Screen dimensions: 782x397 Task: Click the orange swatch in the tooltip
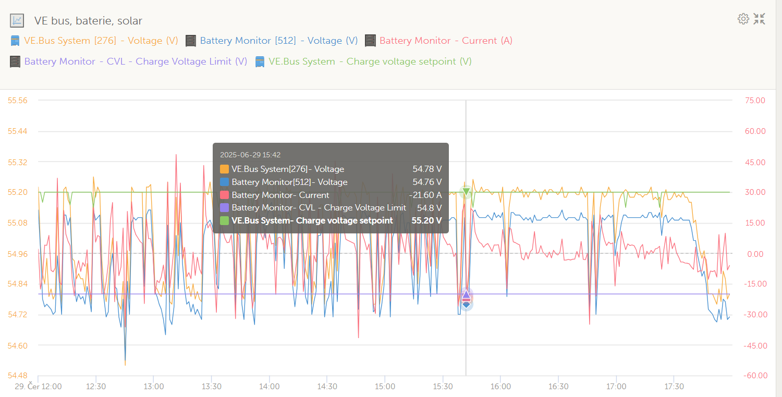225,169
